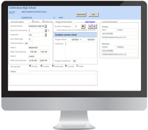Viewport: 148px width, 130px height.
Task: Uncheck Monday serving day
Action: click(30, 66)
